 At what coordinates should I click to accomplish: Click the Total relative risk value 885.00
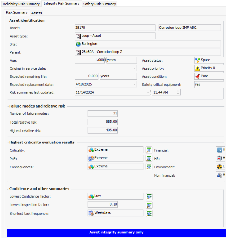[102, 122]
